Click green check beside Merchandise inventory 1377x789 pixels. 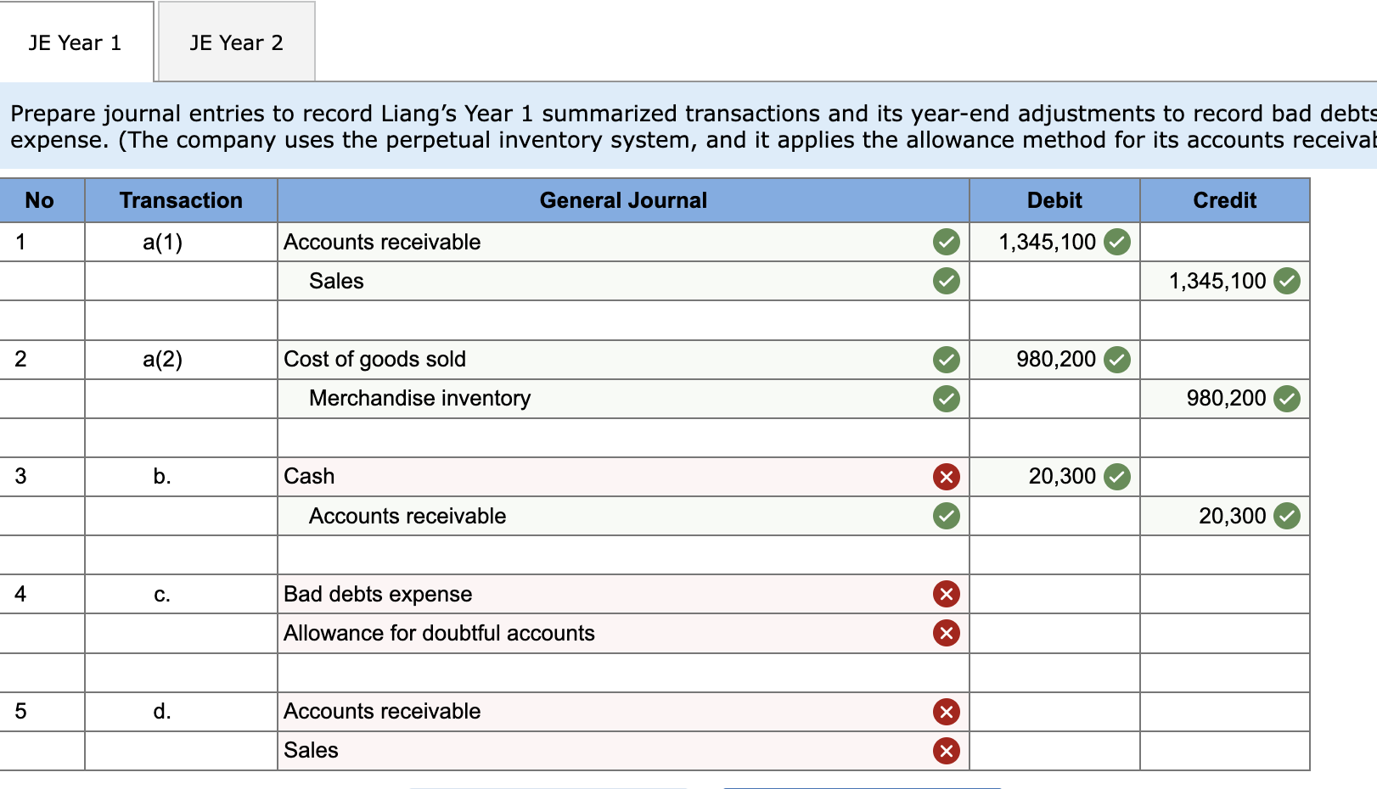click(x=946, y=398)
